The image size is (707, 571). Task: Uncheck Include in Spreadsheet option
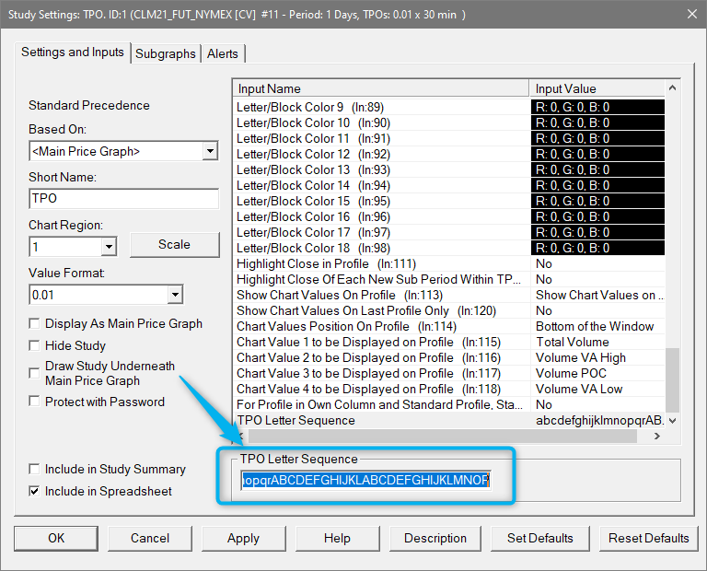[35, 492]
